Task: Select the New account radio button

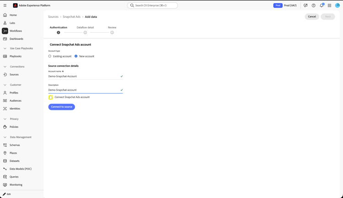Action: 76,56
